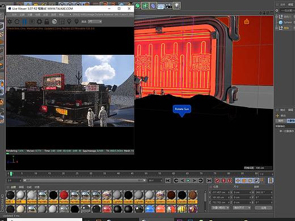Restart render with the circular arrow icon

pos(17,22)
